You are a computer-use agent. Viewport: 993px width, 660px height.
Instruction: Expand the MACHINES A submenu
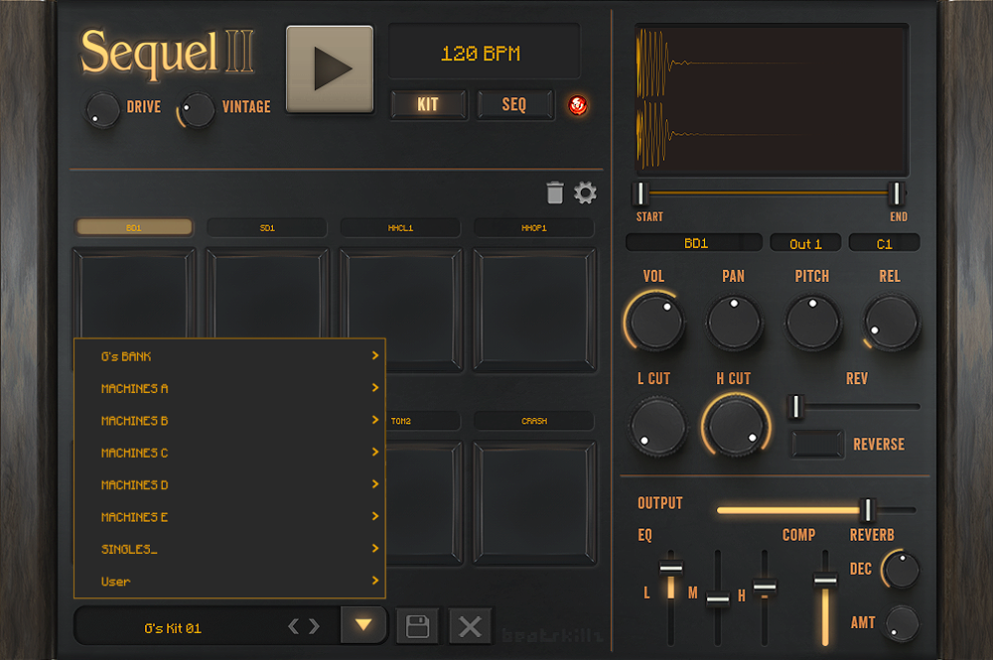pos(229,388)
